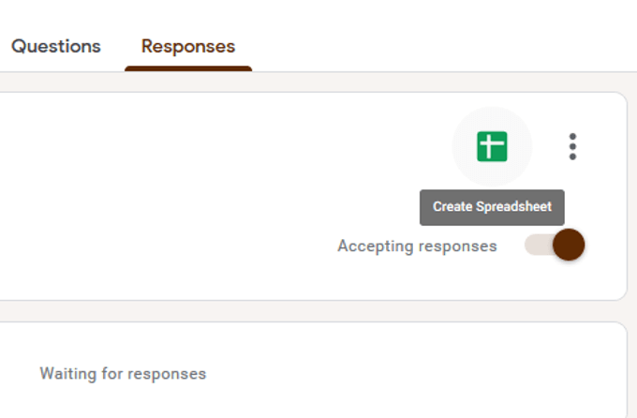Go back to editing form Questions
The width and height of the screenshot is (637, 418).
(56, 46)
